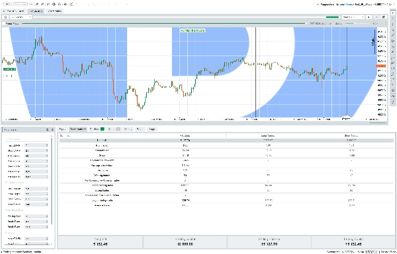Adjust the Speed slider handle
This screenshot has height=254, width=397.
(355, 24)
